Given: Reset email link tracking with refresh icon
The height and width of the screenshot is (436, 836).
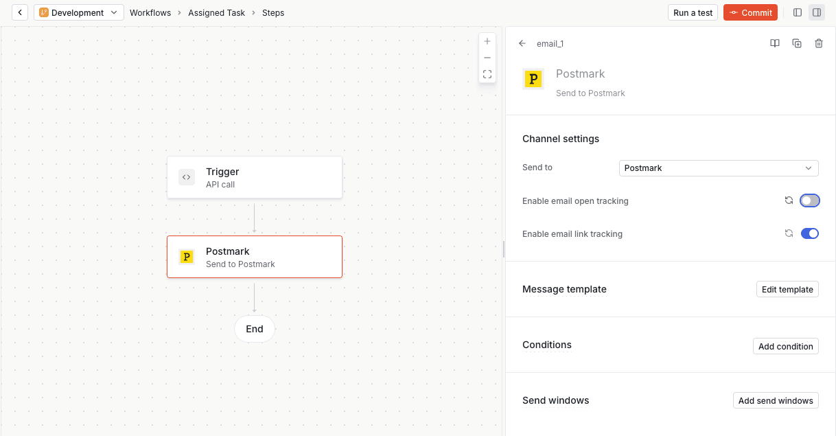Looking at the screenshot, I should pyautogui.click(x=789, y=233).
